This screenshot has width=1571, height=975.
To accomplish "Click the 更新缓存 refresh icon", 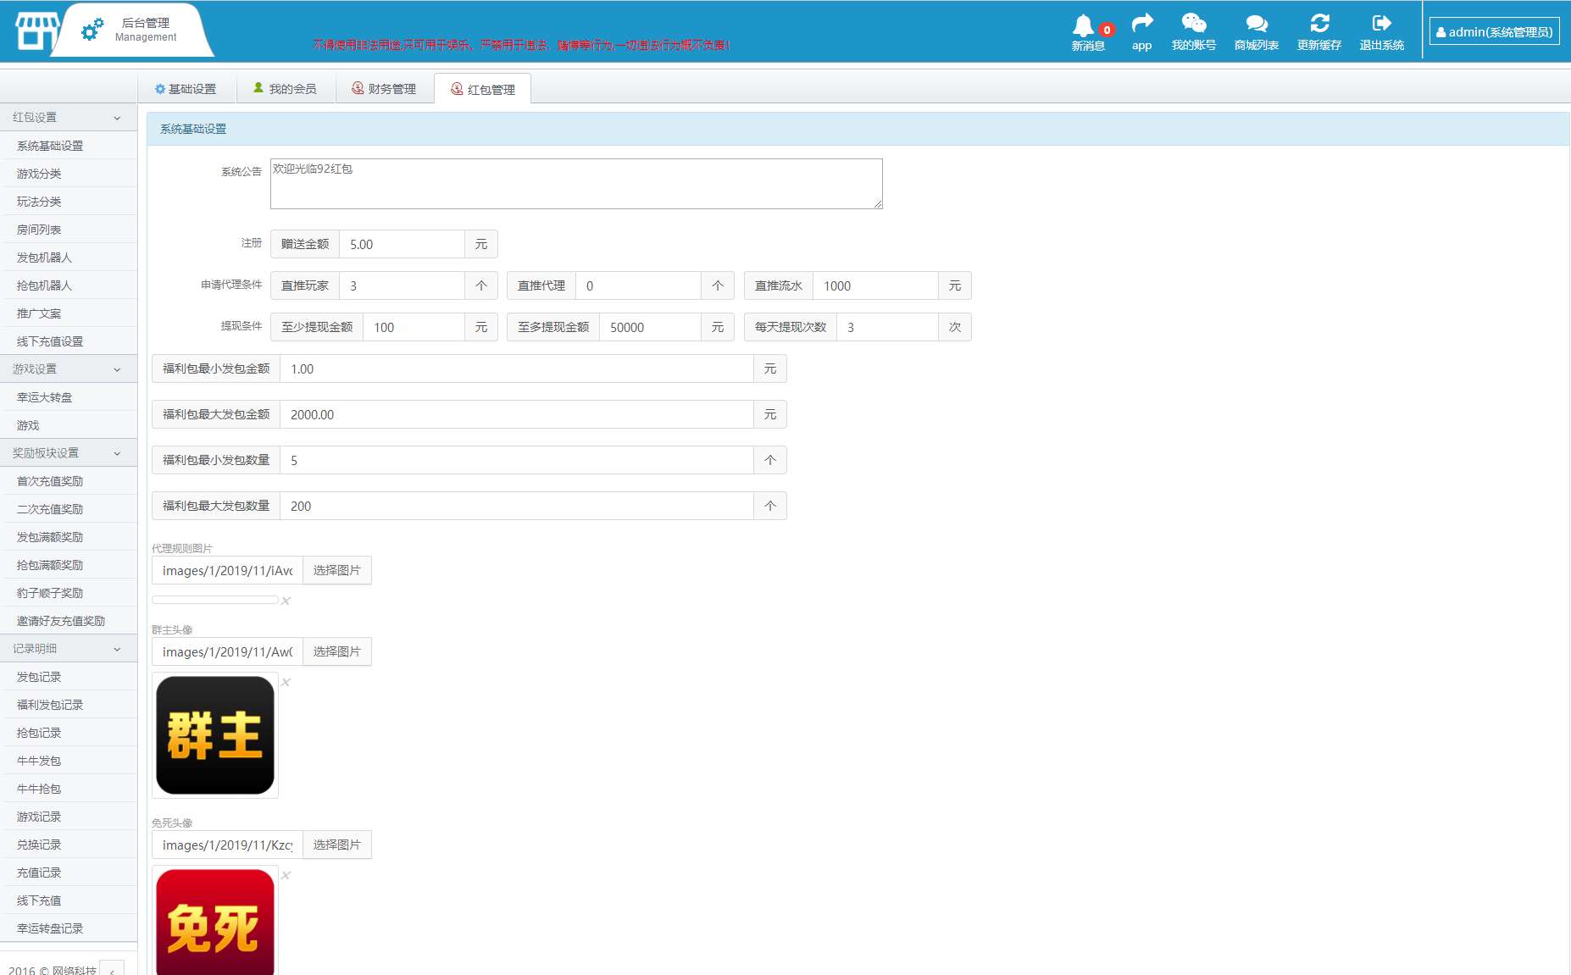I will click(x=1319, y=23).
